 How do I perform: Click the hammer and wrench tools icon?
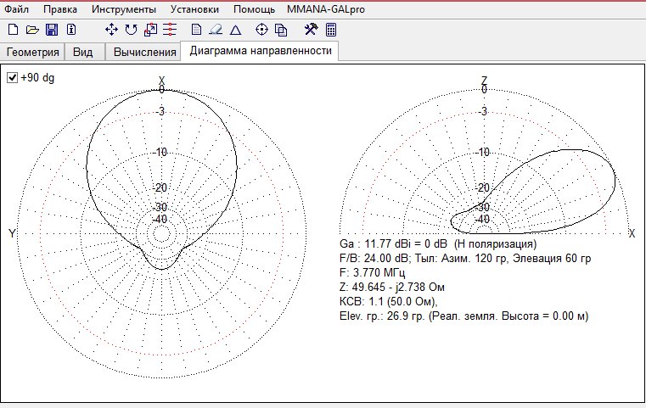click(311, 30)
